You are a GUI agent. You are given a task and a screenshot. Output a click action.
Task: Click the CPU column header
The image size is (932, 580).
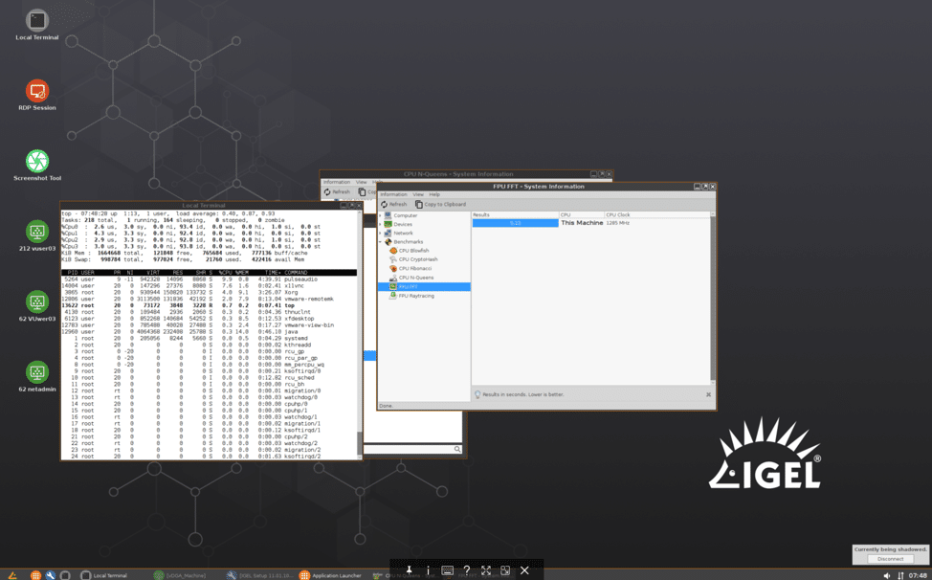tap(582, 215)
